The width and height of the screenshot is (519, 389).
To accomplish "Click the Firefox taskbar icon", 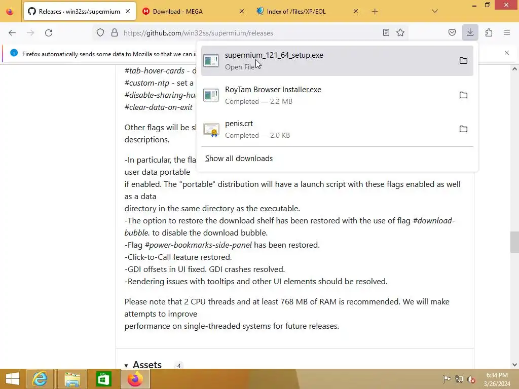I will coord(135,379).
